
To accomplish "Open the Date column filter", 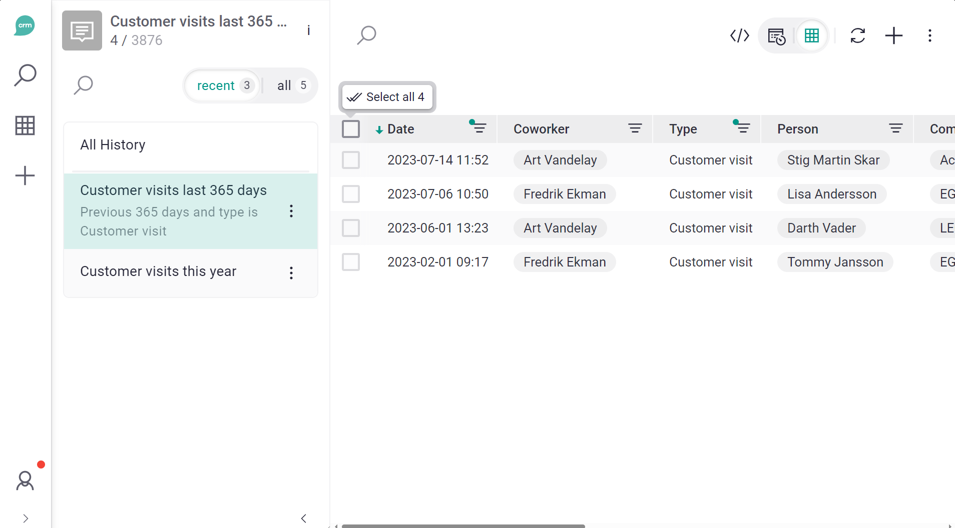I will 479,128.
